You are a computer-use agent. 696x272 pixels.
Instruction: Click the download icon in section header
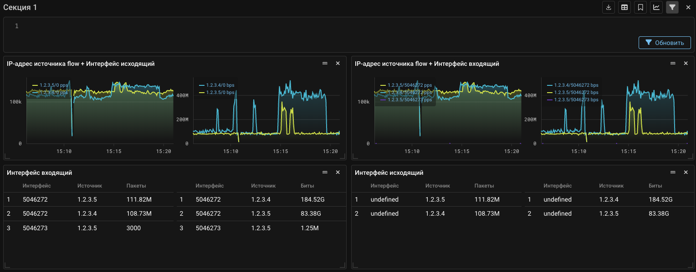[609, 7]
